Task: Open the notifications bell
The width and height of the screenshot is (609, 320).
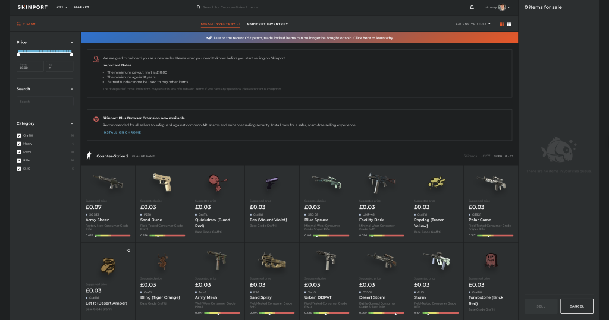Action: tap(472, 7)
